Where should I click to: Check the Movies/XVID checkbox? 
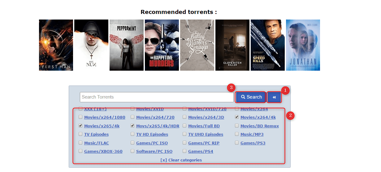(x=132, y=109)
